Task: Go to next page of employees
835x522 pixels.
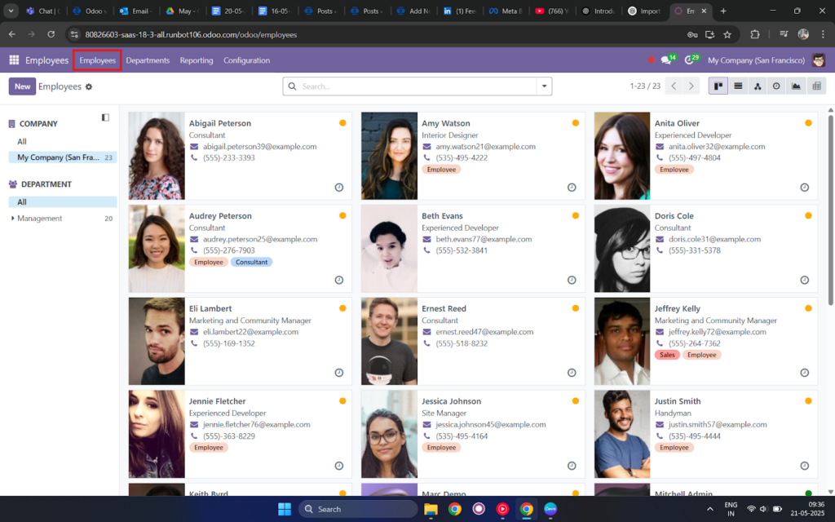Action: (x=691, y=86)
